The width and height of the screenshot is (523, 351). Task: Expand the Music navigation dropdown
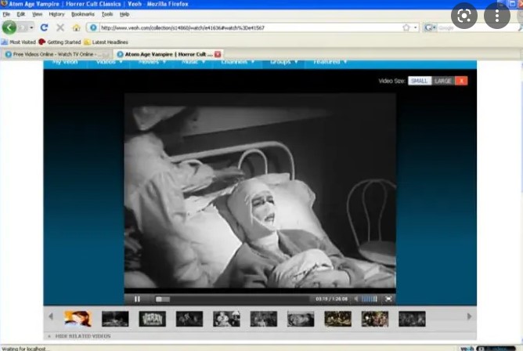coord(193,63)
